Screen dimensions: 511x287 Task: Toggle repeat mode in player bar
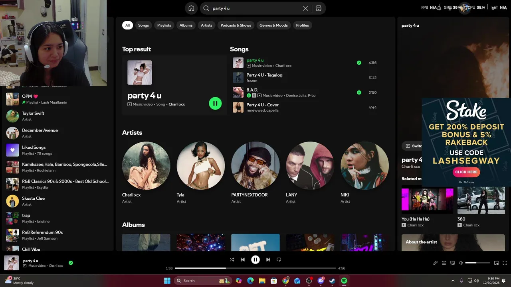pyautogui.click(x=279, y=259)
